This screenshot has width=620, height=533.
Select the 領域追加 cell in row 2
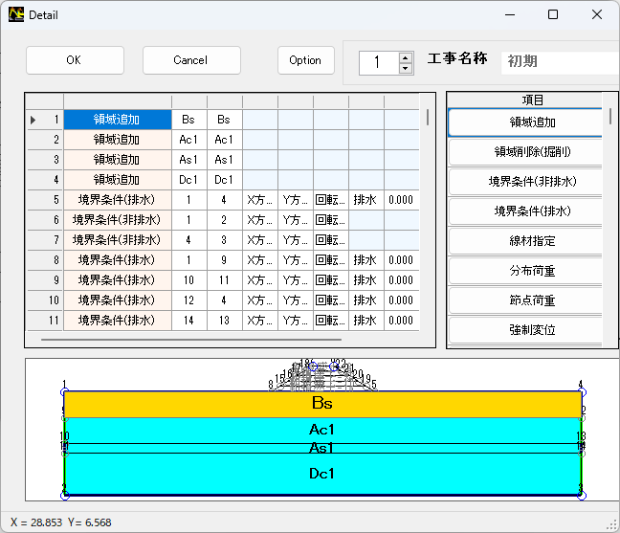point(118,140)
